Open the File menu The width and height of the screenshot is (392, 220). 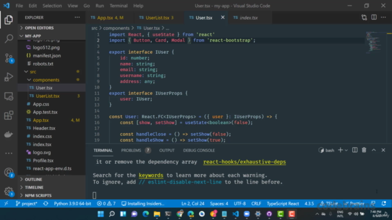coord(19,5)
